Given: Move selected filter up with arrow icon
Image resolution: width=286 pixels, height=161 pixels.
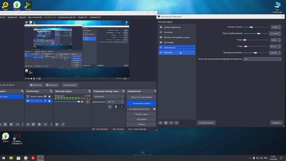Looking at the screenshot, I should (171, 123).
